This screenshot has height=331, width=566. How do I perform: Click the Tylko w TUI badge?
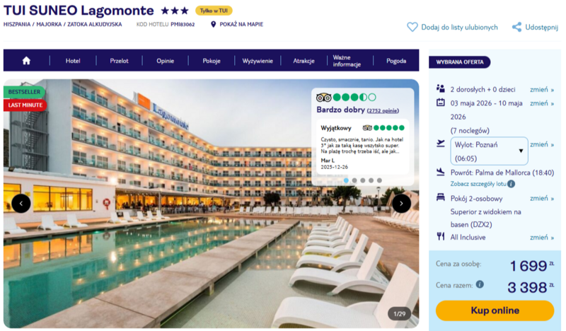pyautogui.click(x=214, y=11)
